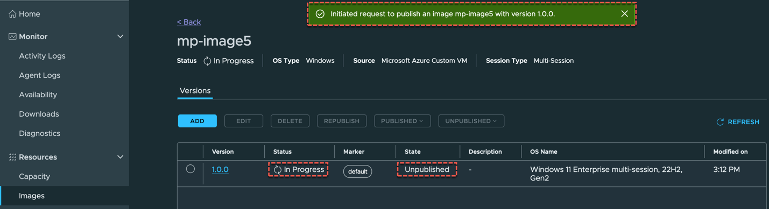769x209 pixels.
Task: Switch to the Versions tab
Action: click(x=195, y=91)
